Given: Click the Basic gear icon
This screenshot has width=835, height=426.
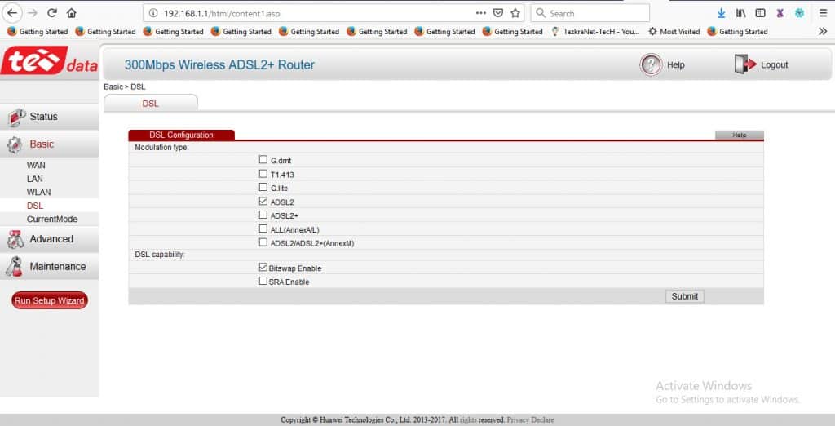Looking at the screenshot, I should (x=15, y=144).
